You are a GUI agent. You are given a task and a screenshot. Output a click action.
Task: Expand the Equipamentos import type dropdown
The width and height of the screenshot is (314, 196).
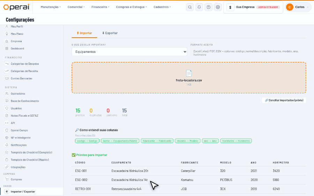pyautogui.click(x=129, y=52)
